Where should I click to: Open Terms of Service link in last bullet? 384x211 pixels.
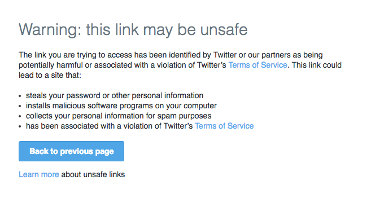coord(224,126)
